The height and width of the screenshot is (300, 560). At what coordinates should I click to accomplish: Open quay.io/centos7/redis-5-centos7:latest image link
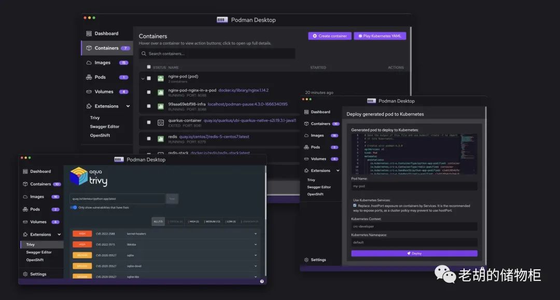[x=214, y=137]
